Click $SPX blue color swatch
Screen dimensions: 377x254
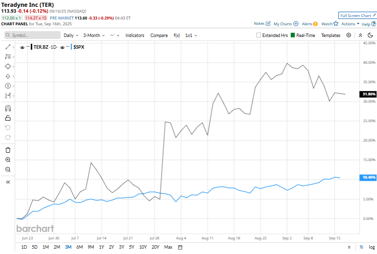(x=71, y=47)
